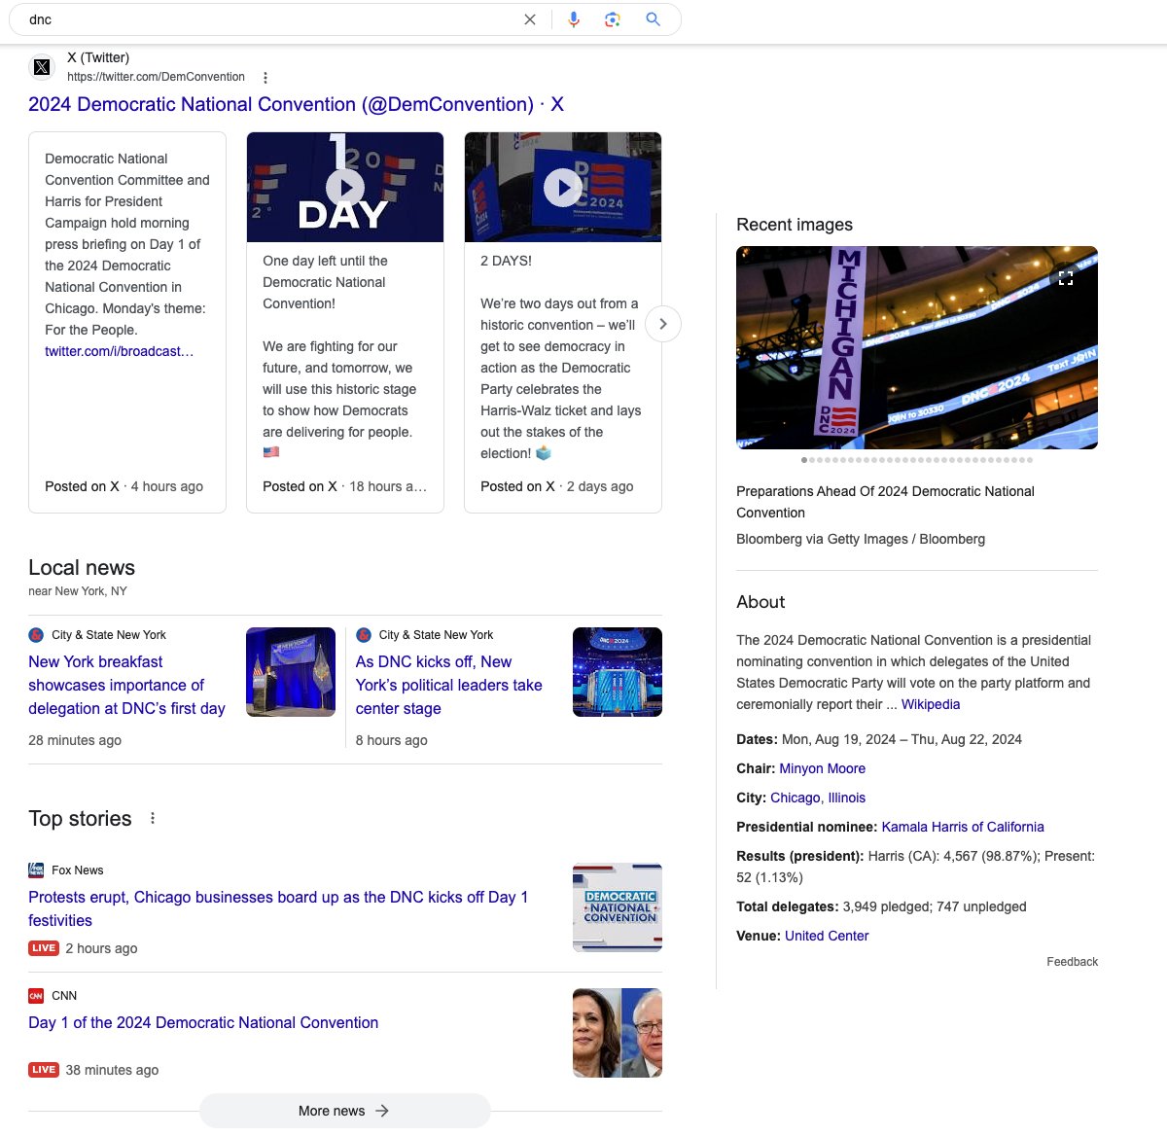Open the Fox News 'Protests erupt' story
The image size is (1167, 1136).
tap(278, 908)
